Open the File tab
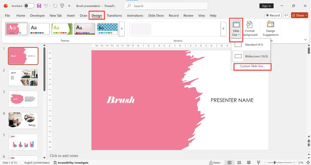The image size is (311, 165). 7,16
